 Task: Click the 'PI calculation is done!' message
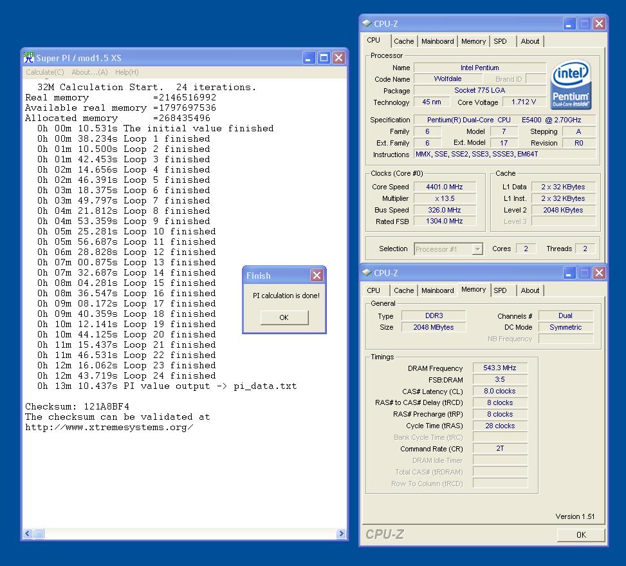click(286, 296)
